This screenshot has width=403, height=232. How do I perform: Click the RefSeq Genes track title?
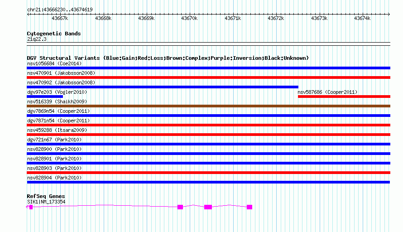46,196
